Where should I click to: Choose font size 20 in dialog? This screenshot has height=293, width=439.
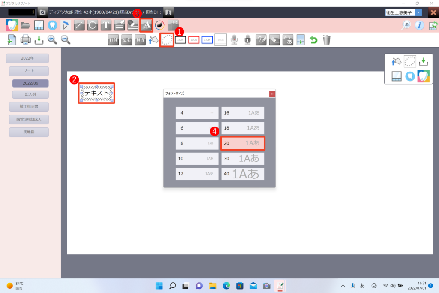(243, 143)
